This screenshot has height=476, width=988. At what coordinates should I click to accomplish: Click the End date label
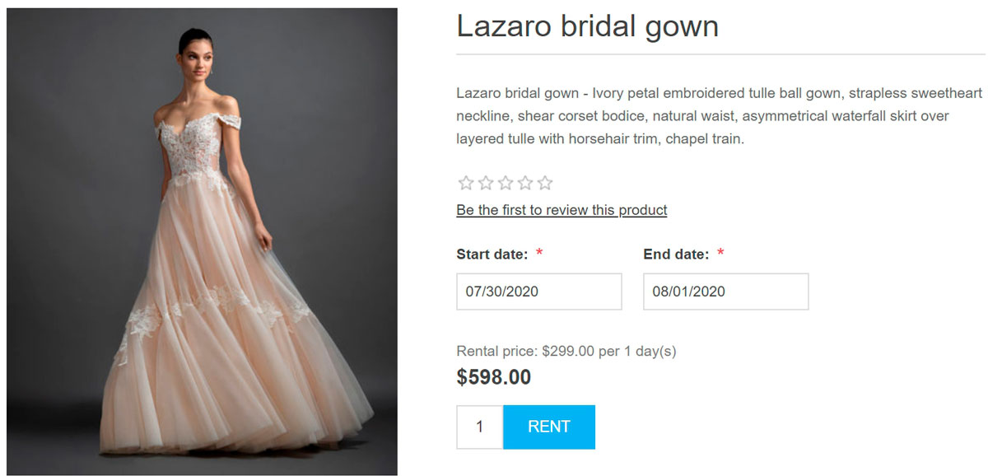coord(673,254)
